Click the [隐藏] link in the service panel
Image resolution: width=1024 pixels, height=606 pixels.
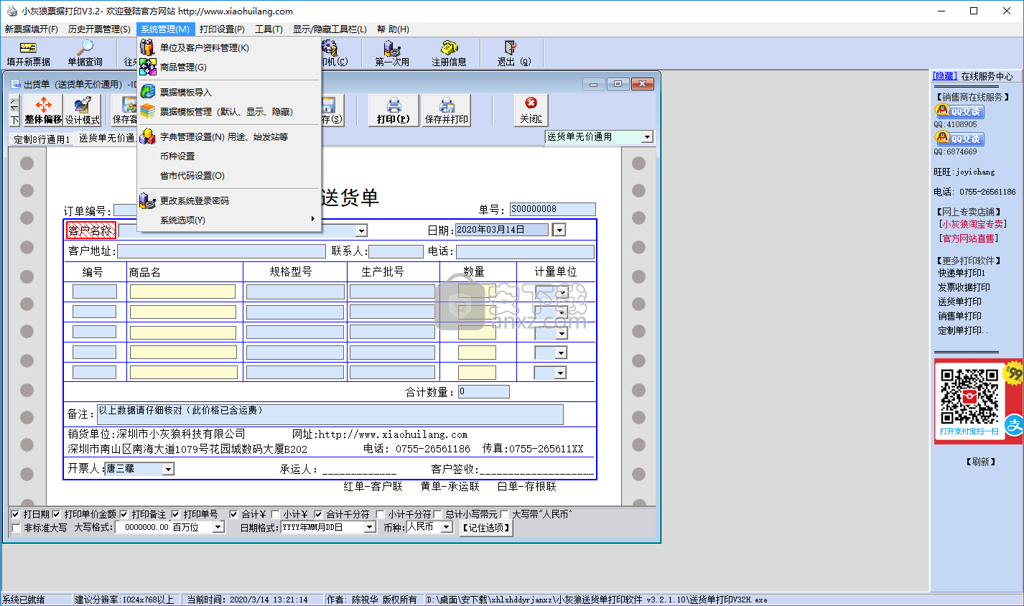(944, 76)
